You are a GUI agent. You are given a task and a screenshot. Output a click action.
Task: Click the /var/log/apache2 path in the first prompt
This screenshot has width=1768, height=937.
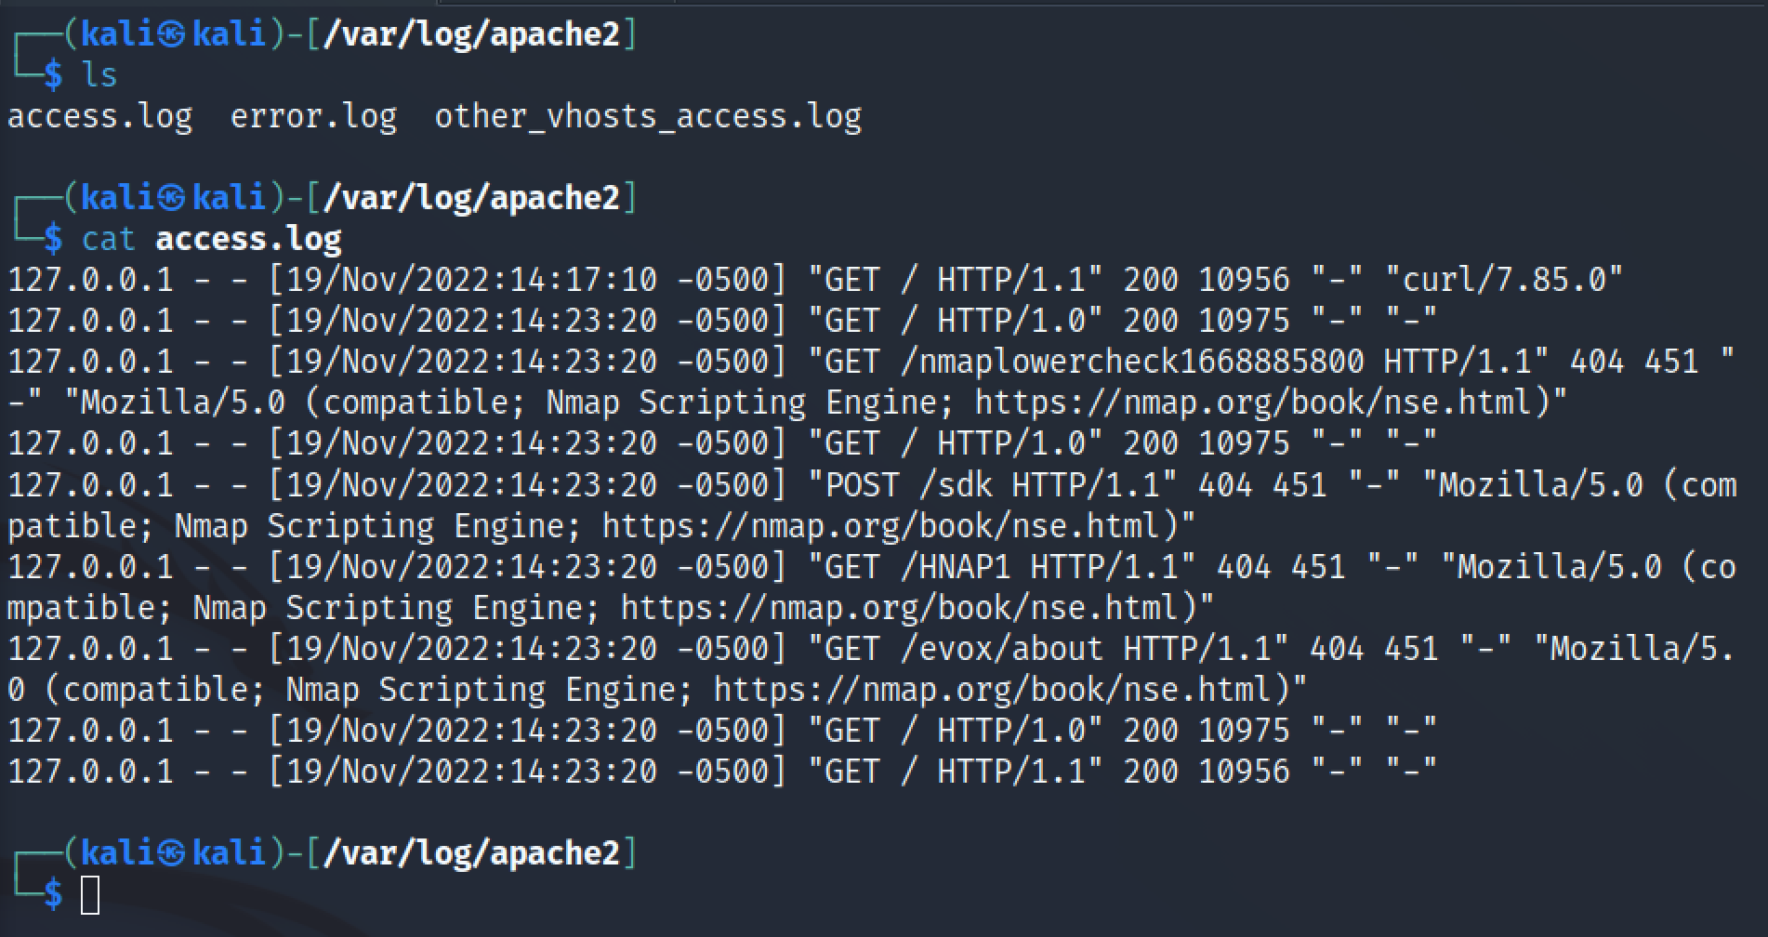click(x=471, y=34)
